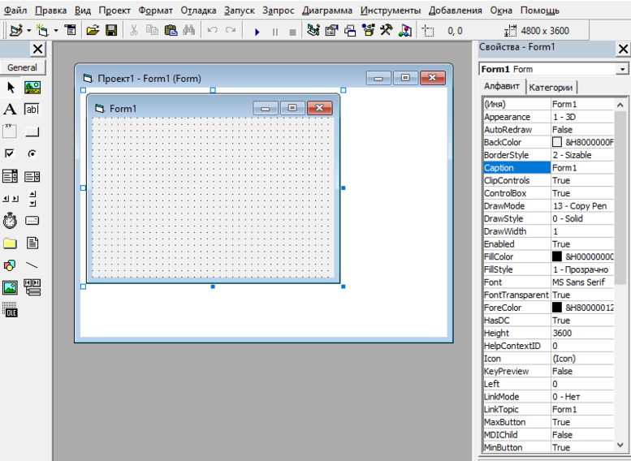The height and width of the screenshot is (461, 631).
Task: Open Object Browser toolbar icon
Action: [x=368, y=30]
